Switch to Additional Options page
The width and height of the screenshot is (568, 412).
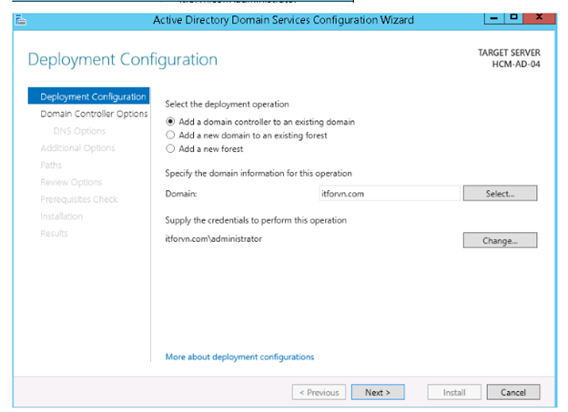coord(77,148)
